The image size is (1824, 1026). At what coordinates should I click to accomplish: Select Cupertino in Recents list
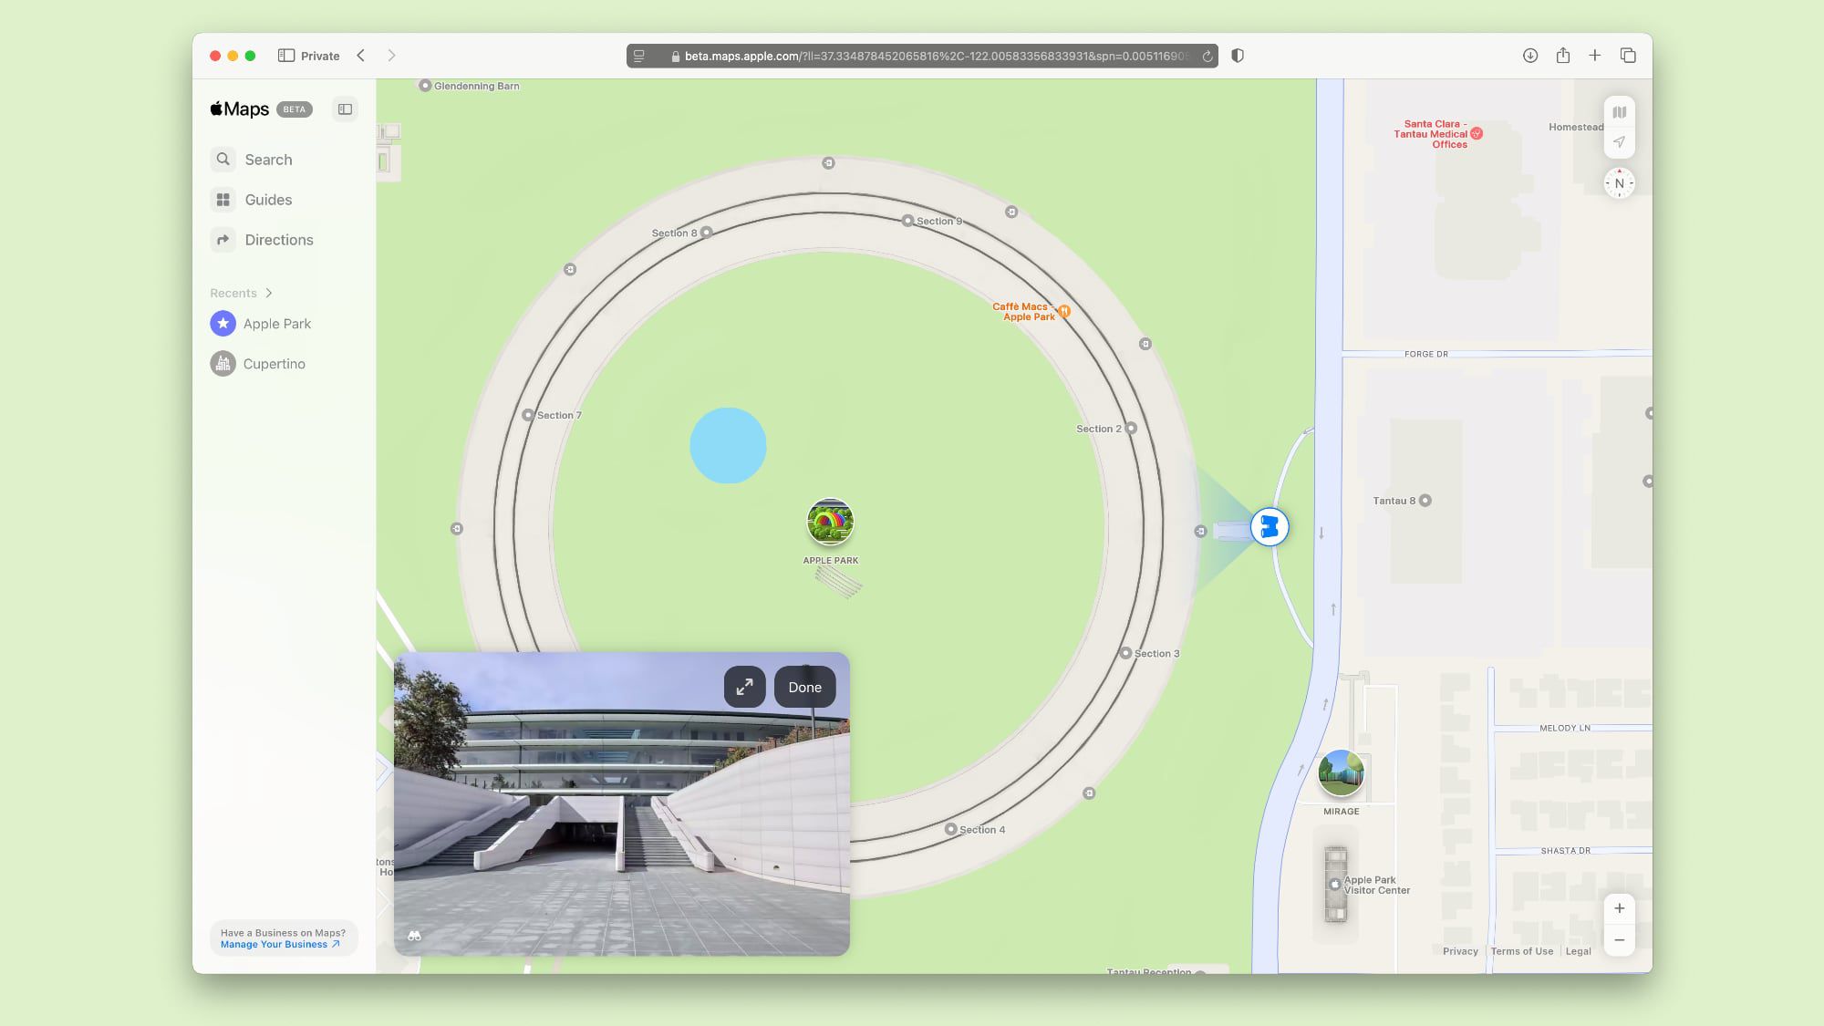tap(275, 363)
